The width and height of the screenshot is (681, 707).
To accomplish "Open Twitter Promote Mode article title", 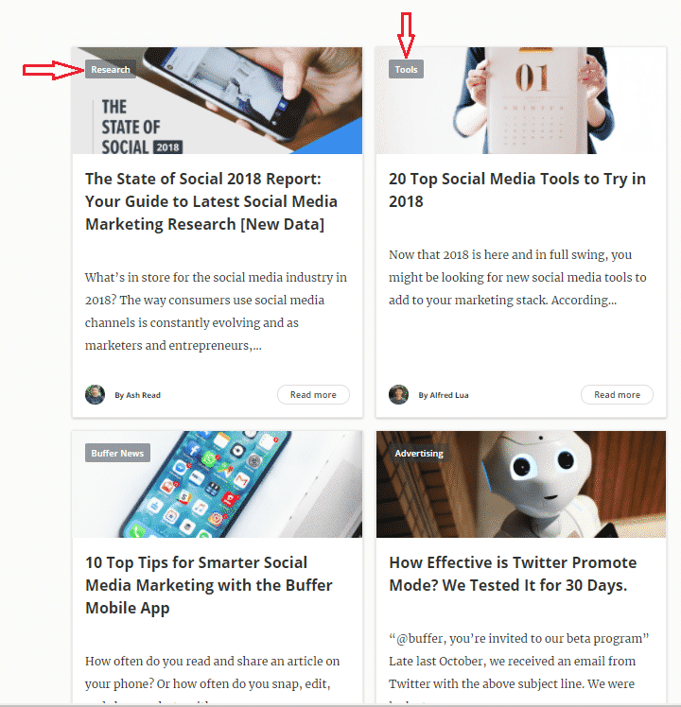I will [x=513, y=574].
